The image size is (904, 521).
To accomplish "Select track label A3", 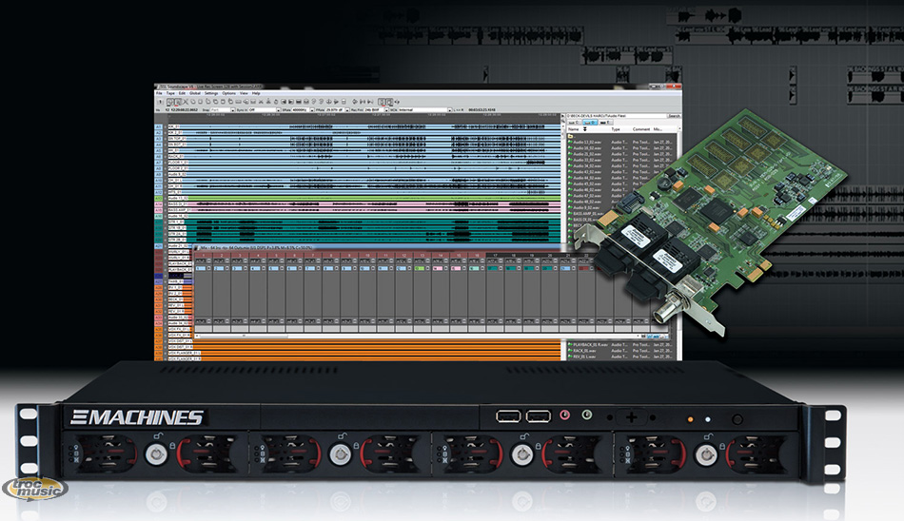I will (x=159, y=139).
